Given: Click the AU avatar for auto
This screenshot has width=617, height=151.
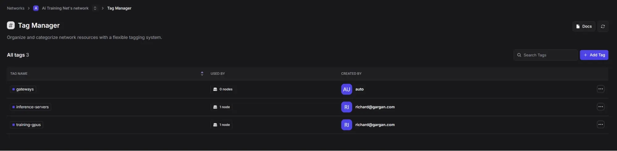Looking at the screenshot, I should 346,89.
